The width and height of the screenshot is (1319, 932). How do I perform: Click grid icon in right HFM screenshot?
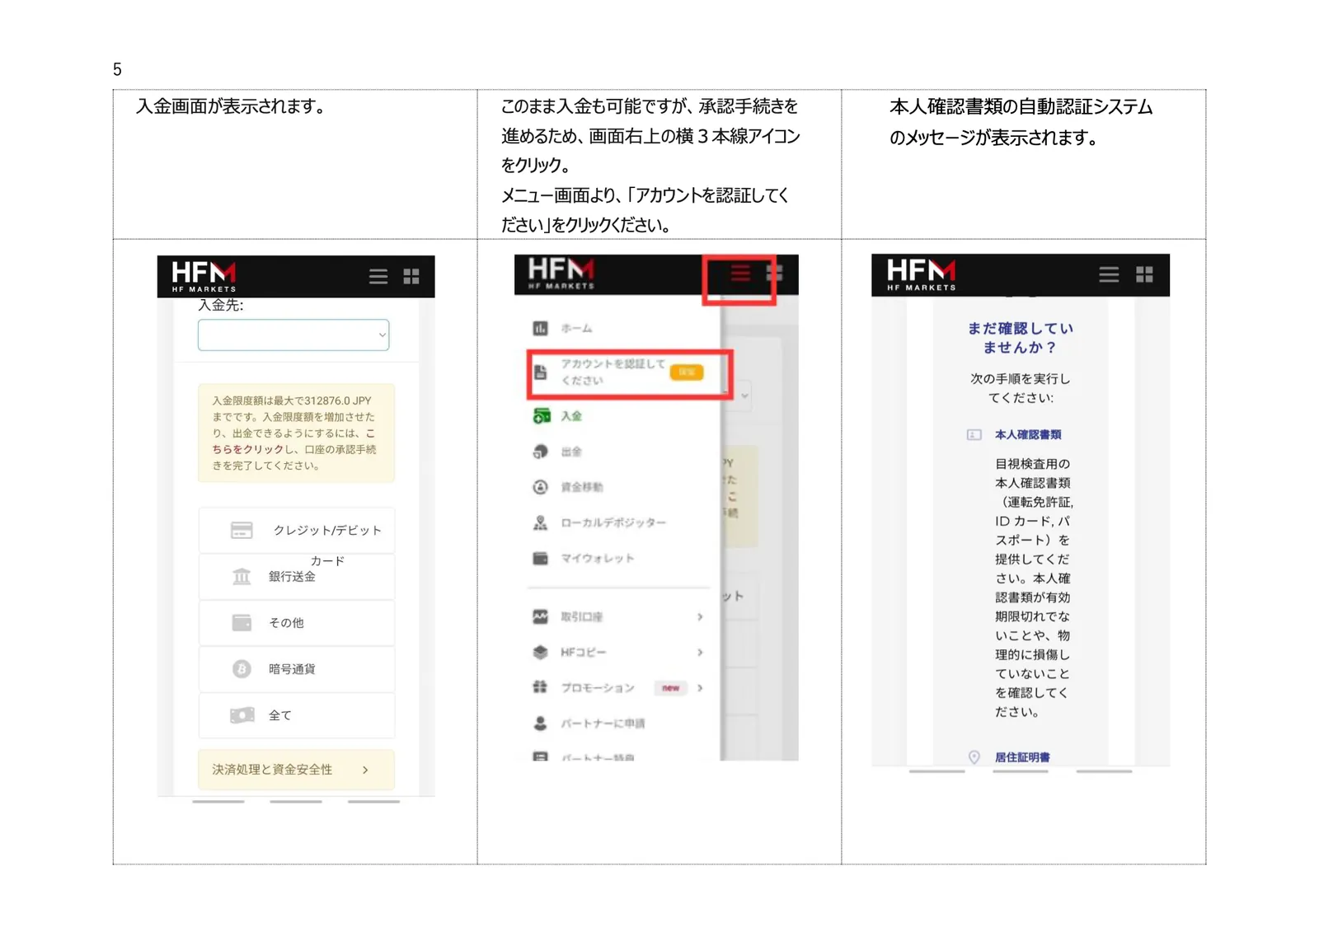1144,274
